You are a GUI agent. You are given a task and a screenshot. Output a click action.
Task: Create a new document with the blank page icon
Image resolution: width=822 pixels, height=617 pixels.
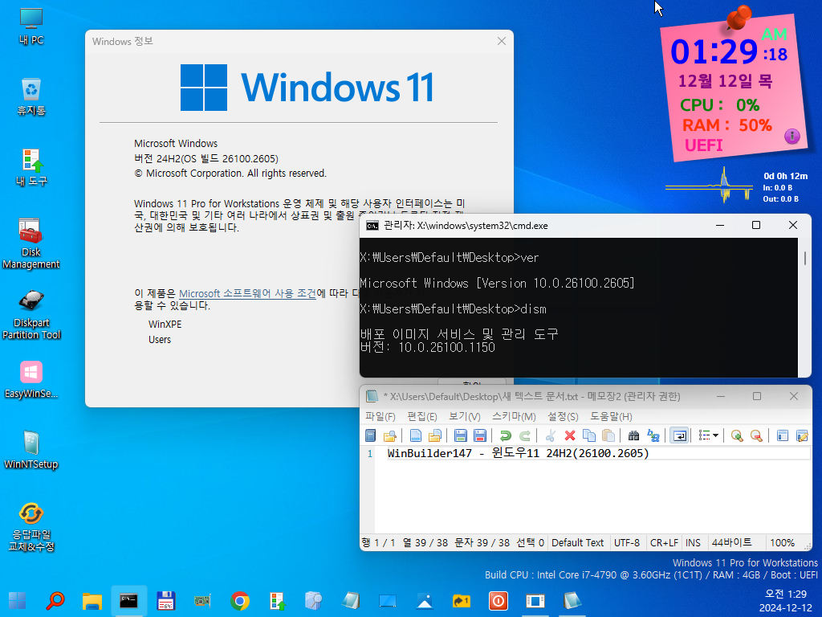[x=415, y=435]
